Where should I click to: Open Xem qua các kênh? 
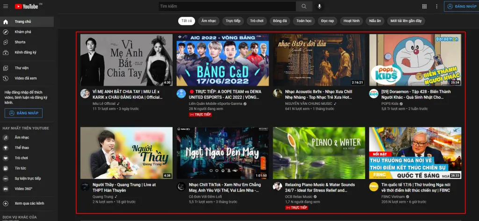tap(29, 204)
